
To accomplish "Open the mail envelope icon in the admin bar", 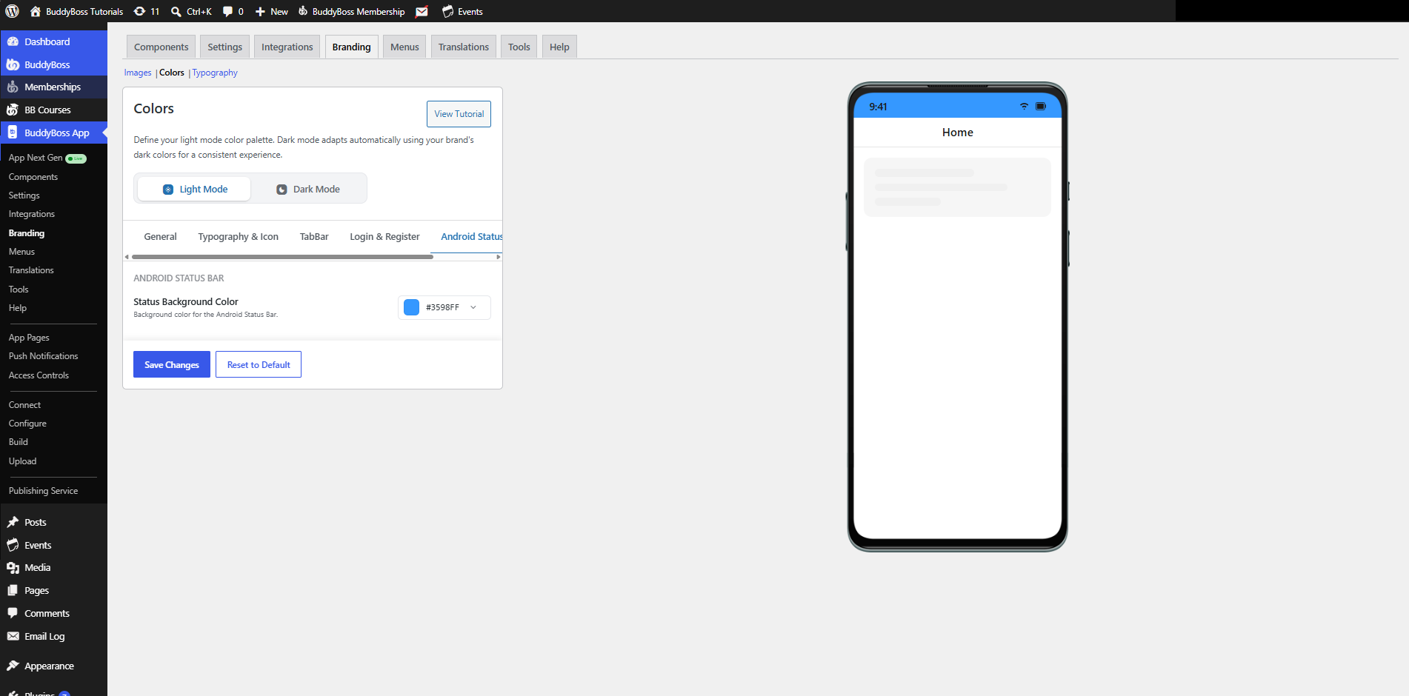I will coord(422,11).
